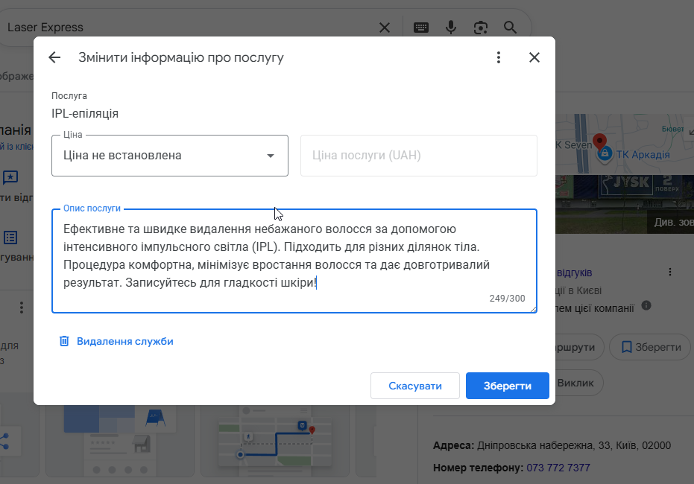Image resolution: width=694 pixels, height=484 pixels.
Task: Expand the map with the corner arrow
Action: click(691, 131)
